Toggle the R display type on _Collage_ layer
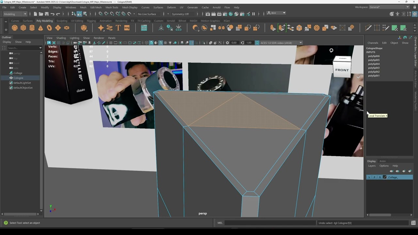418x235 pixels. (x=379, y=177)
